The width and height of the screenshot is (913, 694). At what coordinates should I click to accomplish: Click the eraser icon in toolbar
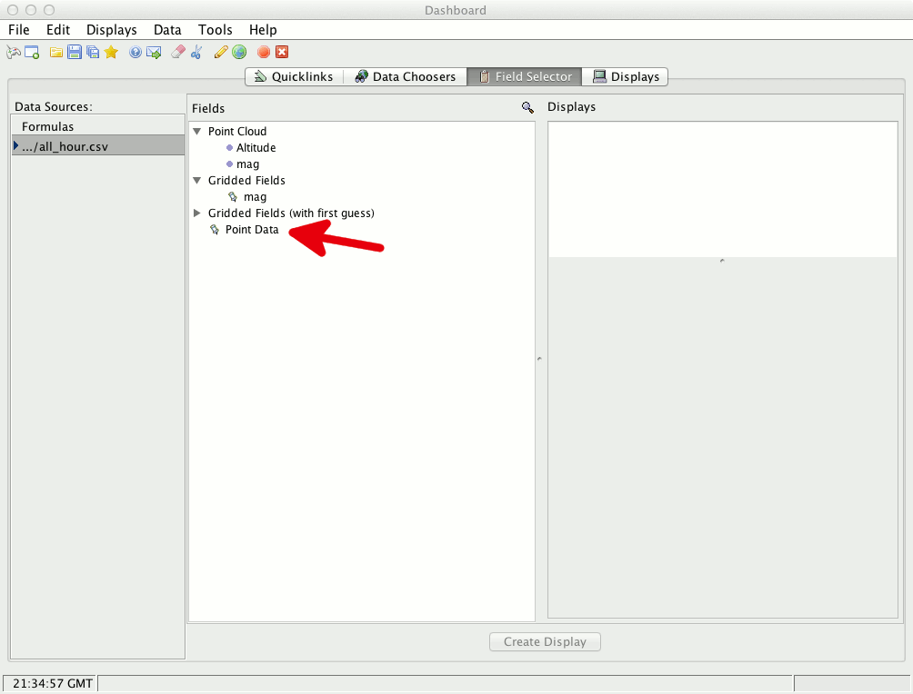pyautogui.click(x=178, y=53)
